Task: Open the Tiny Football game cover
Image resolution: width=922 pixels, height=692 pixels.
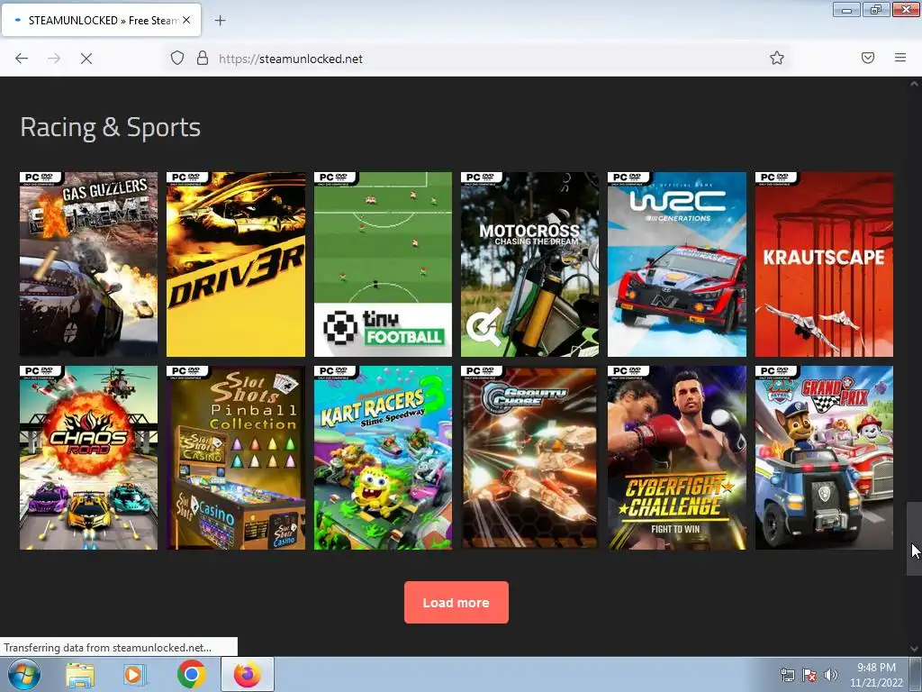Action: (383, 264)
